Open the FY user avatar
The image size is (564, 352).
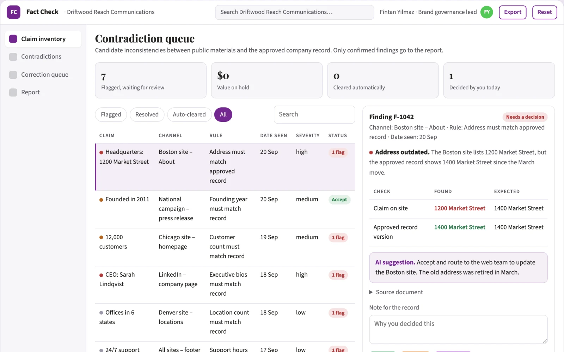(487, 12)
